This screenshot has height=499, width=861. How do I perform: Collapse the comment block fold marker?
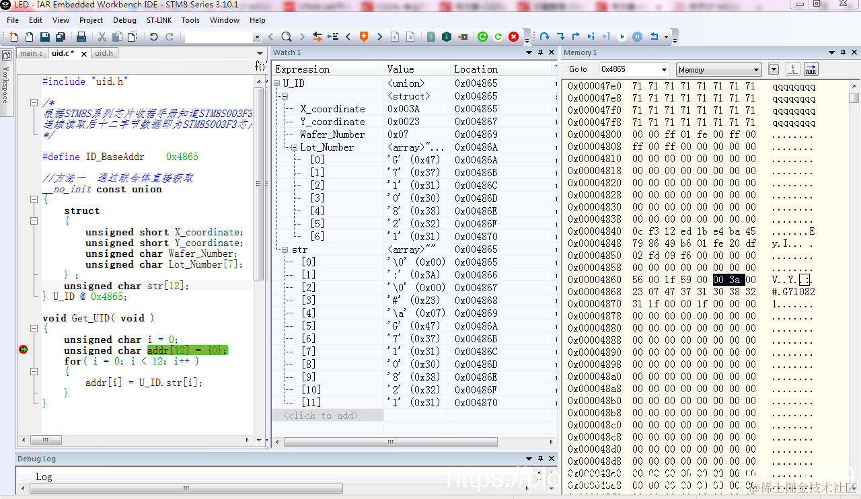click(34, 102)
